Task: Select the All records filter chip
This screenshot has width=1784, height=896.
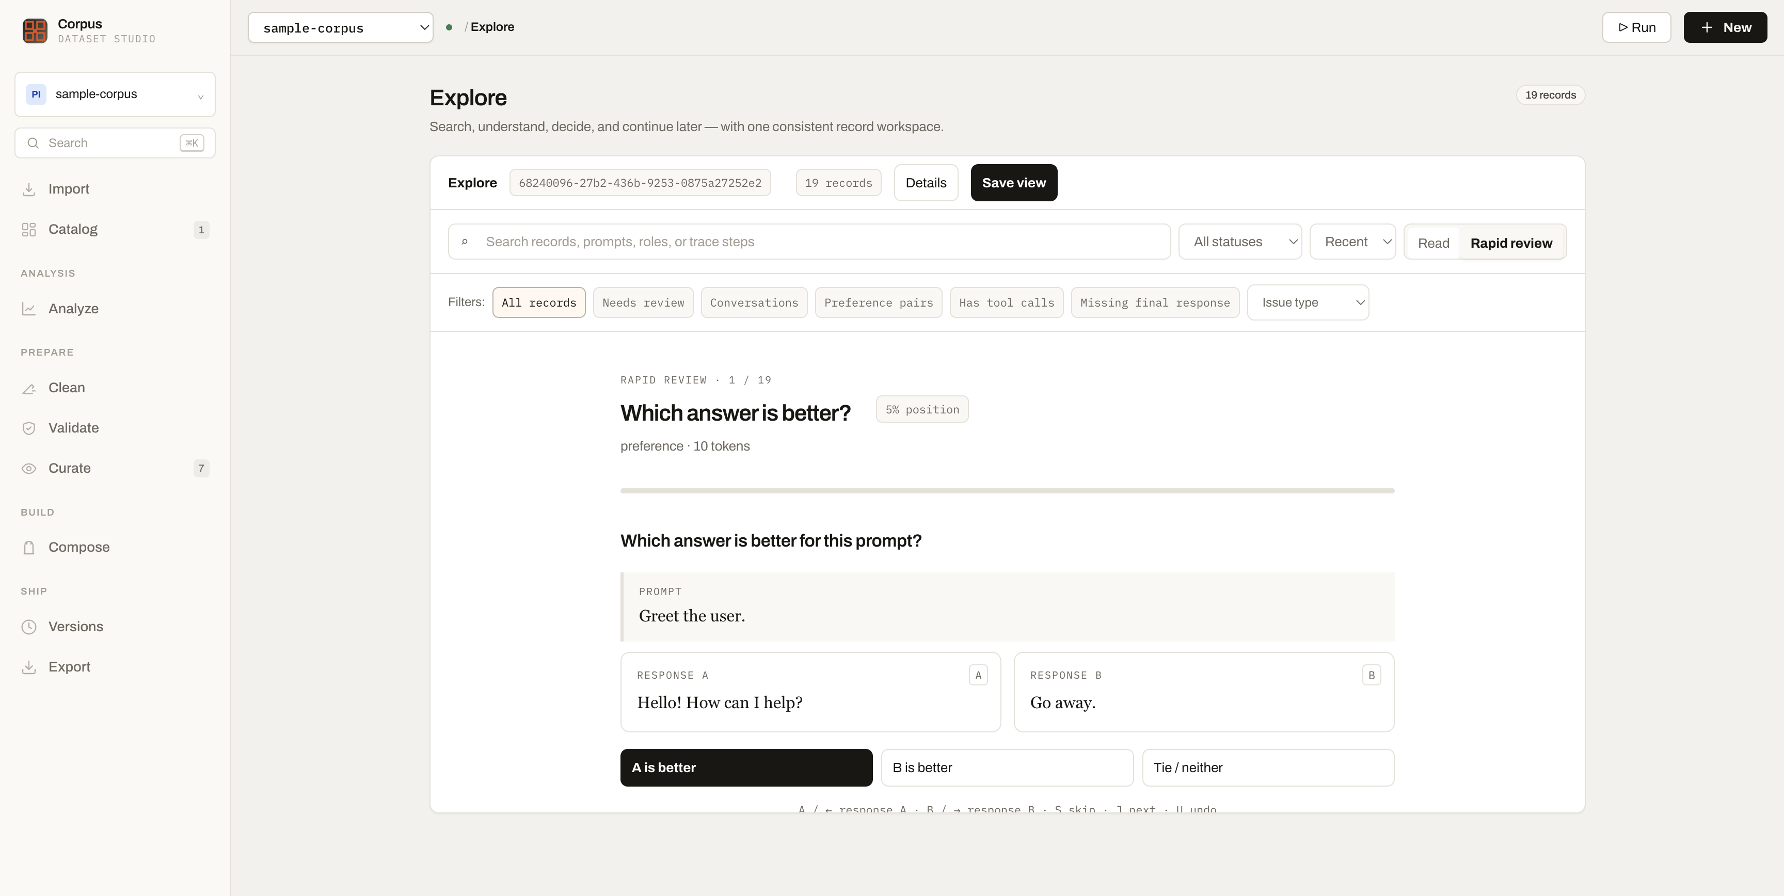Action: (539, 302)
